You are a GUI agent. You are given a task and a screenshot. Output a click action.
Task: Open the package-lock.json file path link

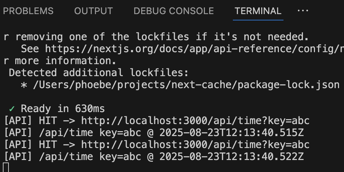(x=186, y=85)
